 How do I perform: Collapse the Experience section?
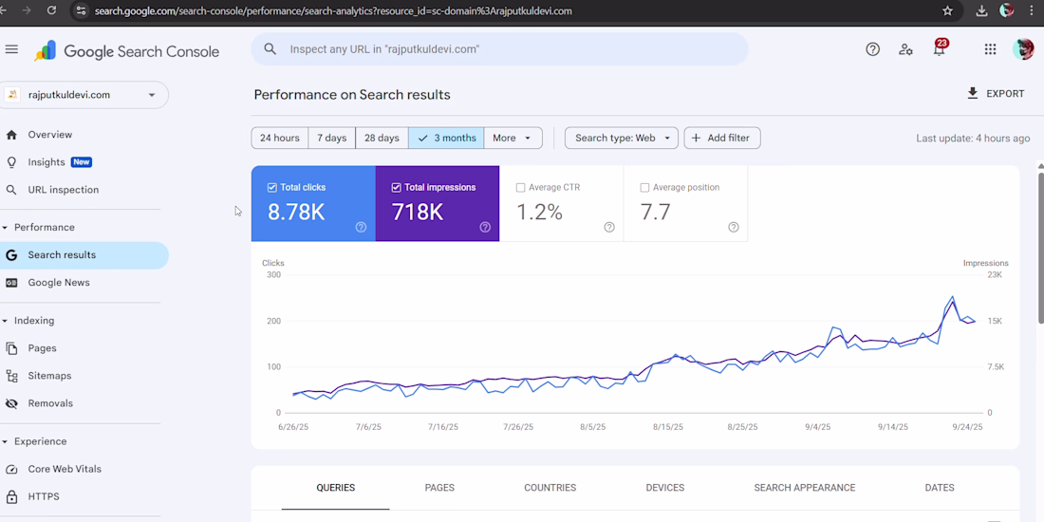tap(6, 441)
